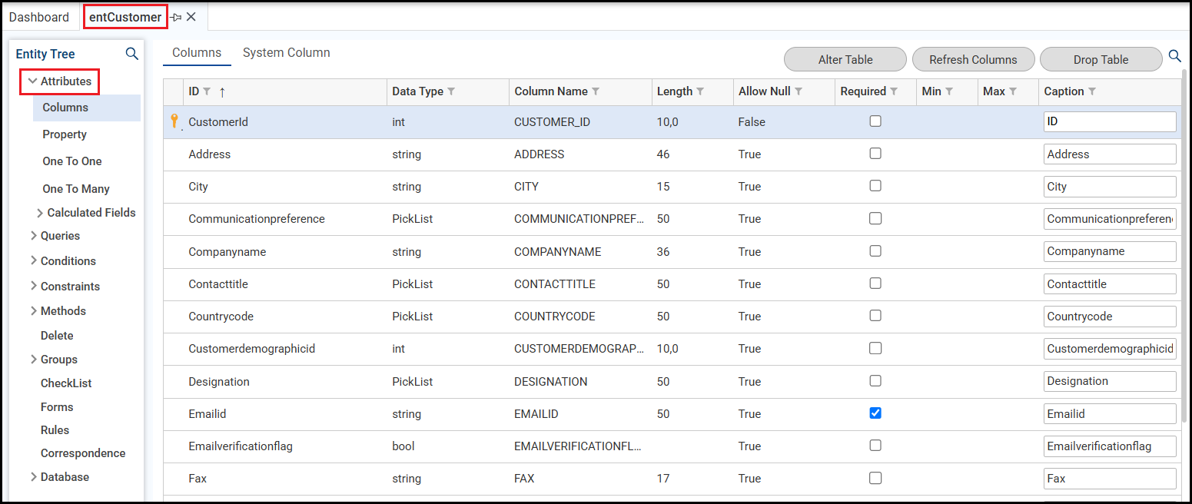Expand the Calculated Fields node

40,213
